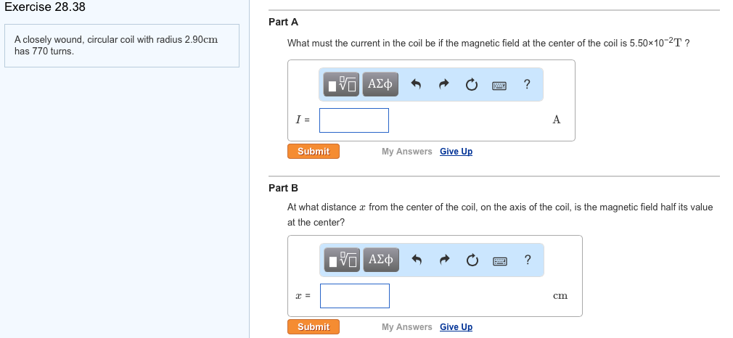Open the templates button in Part B

click(x=342, y=260)
